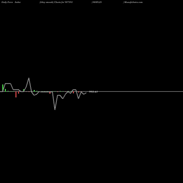Click the 'MunafaSutra.com' label

133,2
